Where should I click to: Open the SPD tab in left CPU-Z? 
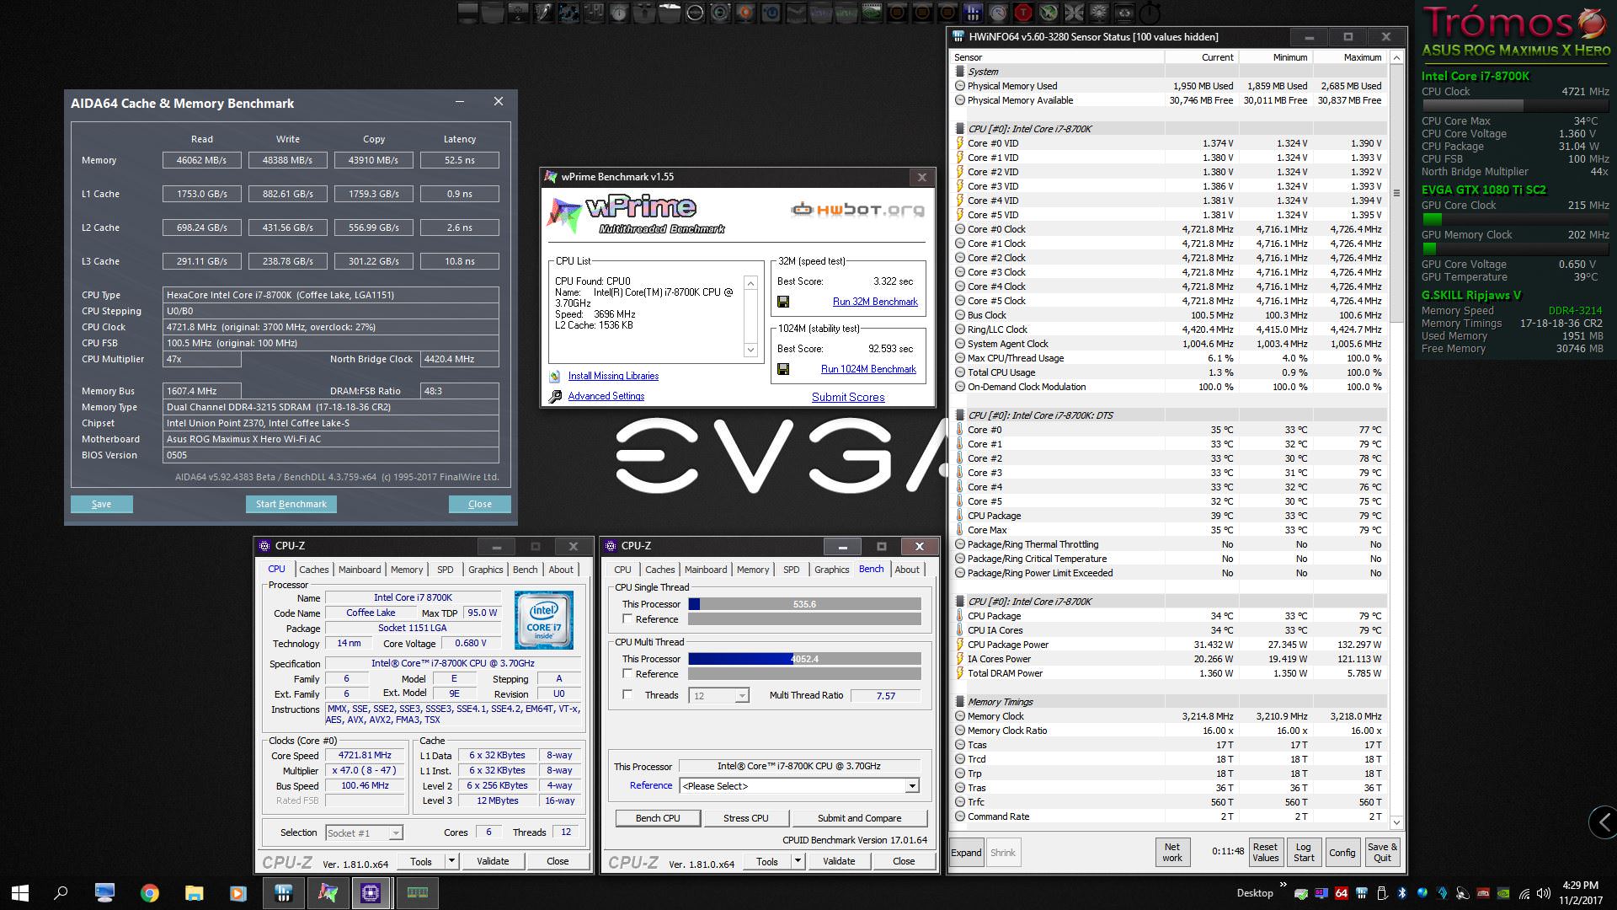pos(446,570)
